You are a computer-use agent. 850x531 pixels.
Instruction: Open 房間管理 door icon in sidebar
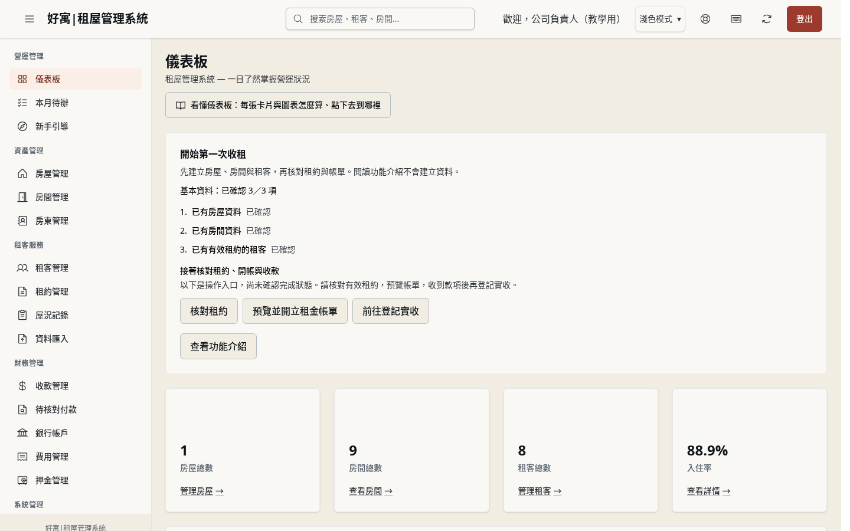click(x=22, y=197)
